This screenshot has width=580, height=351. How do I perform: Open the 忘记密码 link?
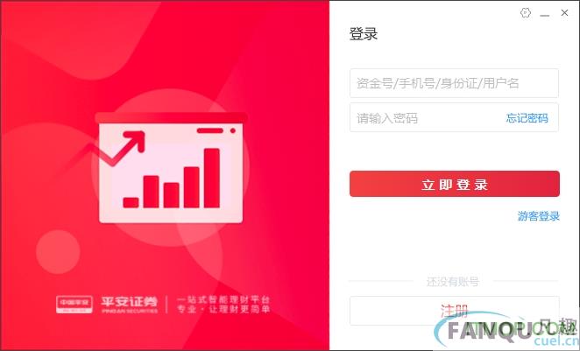click(527, 118)
